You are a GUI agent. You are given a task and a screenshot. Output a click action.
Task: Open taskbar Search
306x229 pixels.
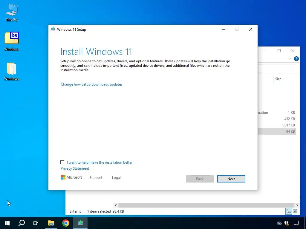(22, 223)
